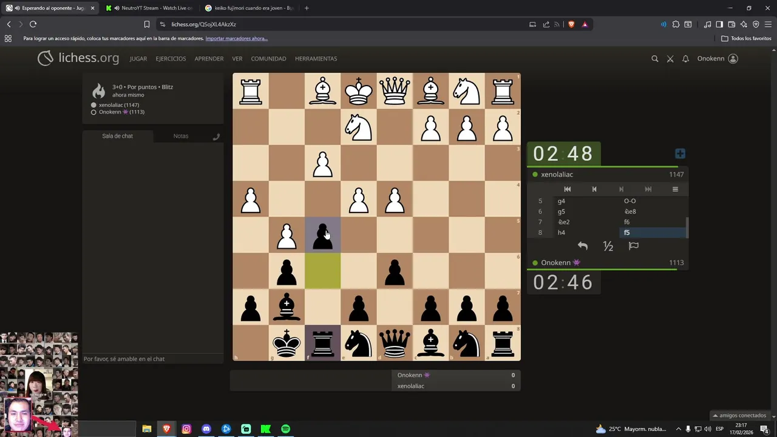Open the board menu hamburger icon

click(675, 189)
